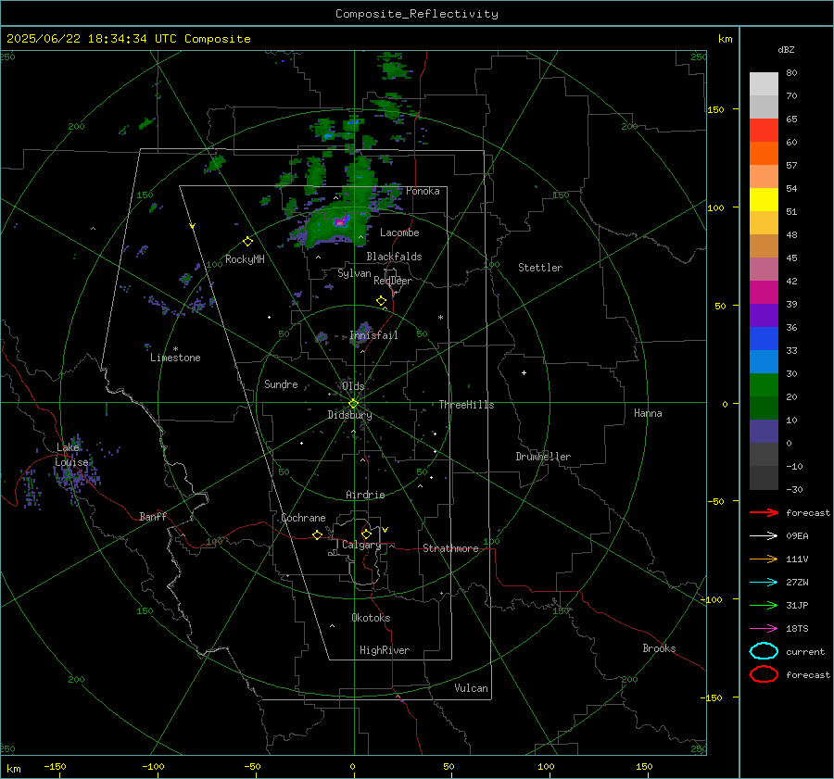The image size is (834, 779).
Task: Click the ThreeHills city label
Action: (x=466, y=405)
